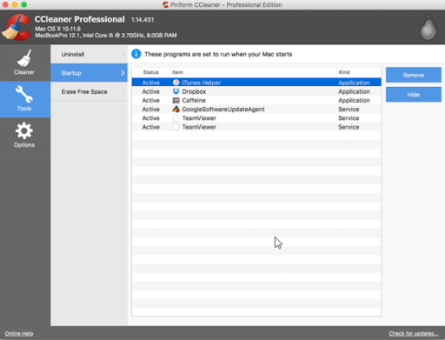Screen dimensions: 445x340
Task: Click Check for updates link
Action: [x=414, y=333]
